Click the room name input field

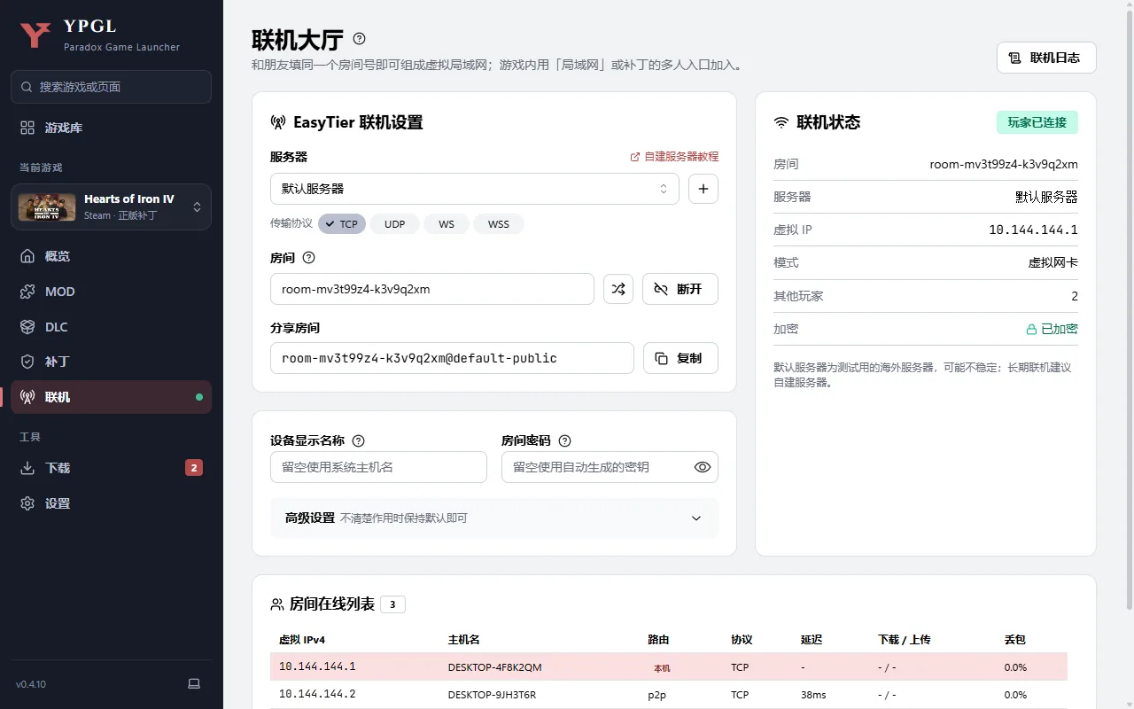pos(432,289)
